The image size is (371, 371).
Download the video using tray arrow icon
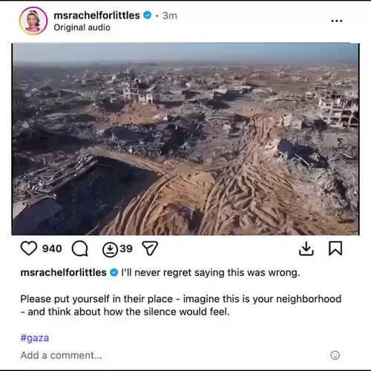tap(306, 249)
